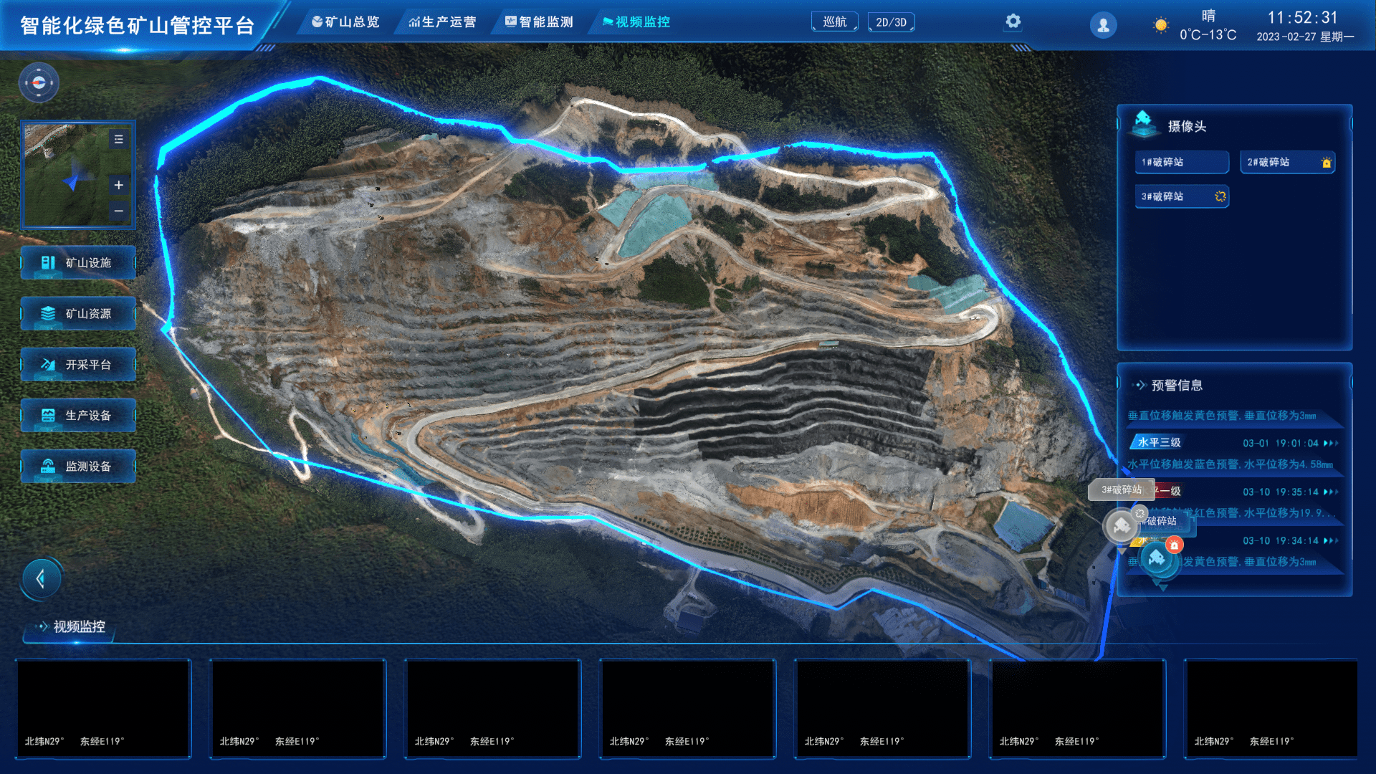This screenshot has height=774, width=1376.
Task: Select the 视频监控 tab
Action: click(636, 22)
